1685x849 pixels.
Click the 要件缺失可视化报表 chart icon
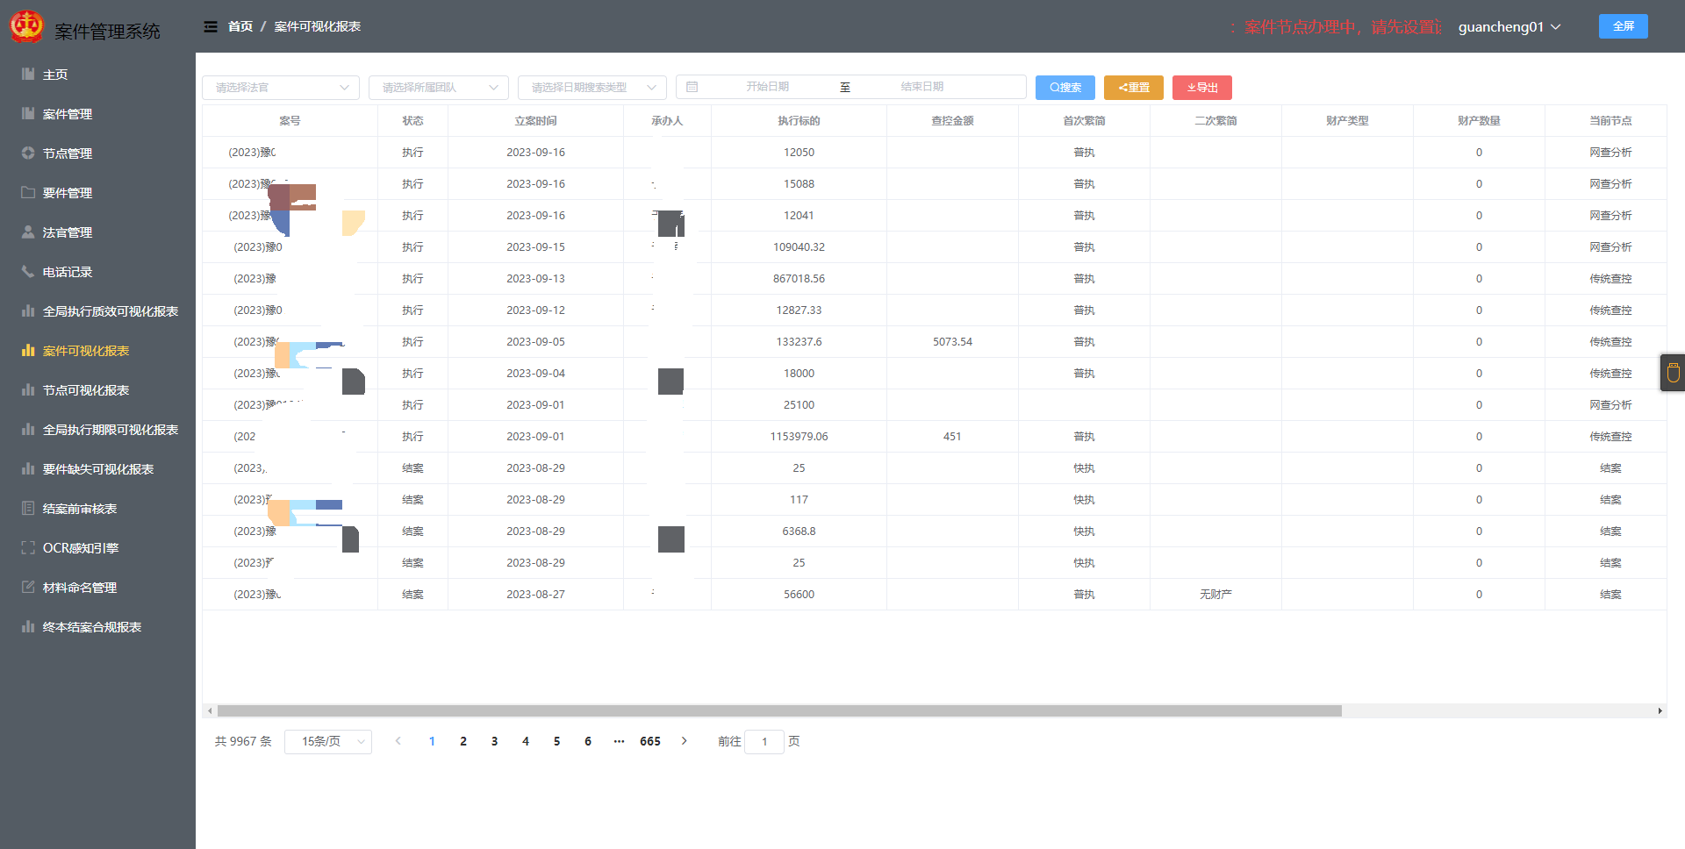tap(28, 469)
